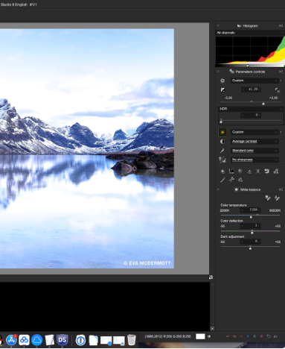Click the HDR value field
285x349 pixels.
point(251,115)
